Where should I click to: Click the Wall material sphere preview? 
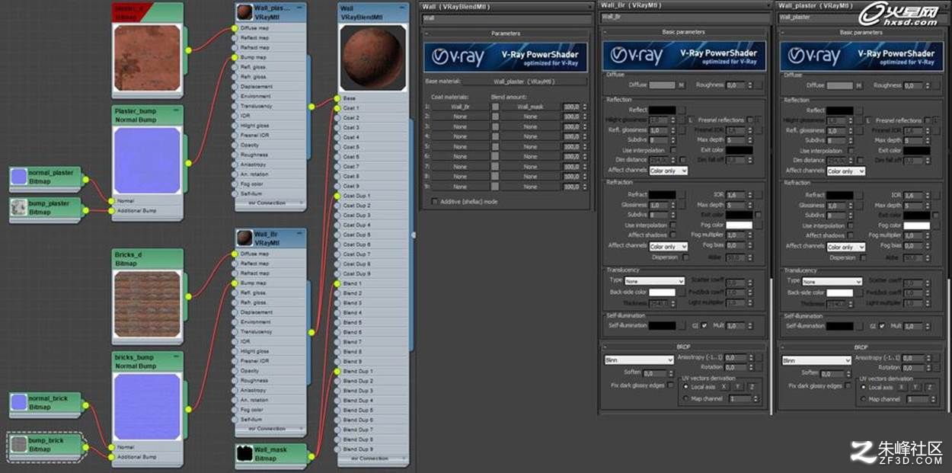pyautogui.click(x=373, y=57)
